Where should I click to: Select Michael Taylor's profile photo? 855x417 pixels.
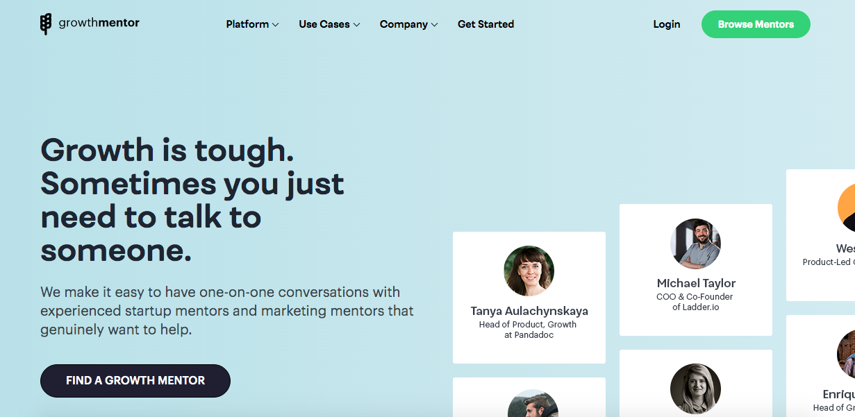pyautogui.click(x=695, y=244)
